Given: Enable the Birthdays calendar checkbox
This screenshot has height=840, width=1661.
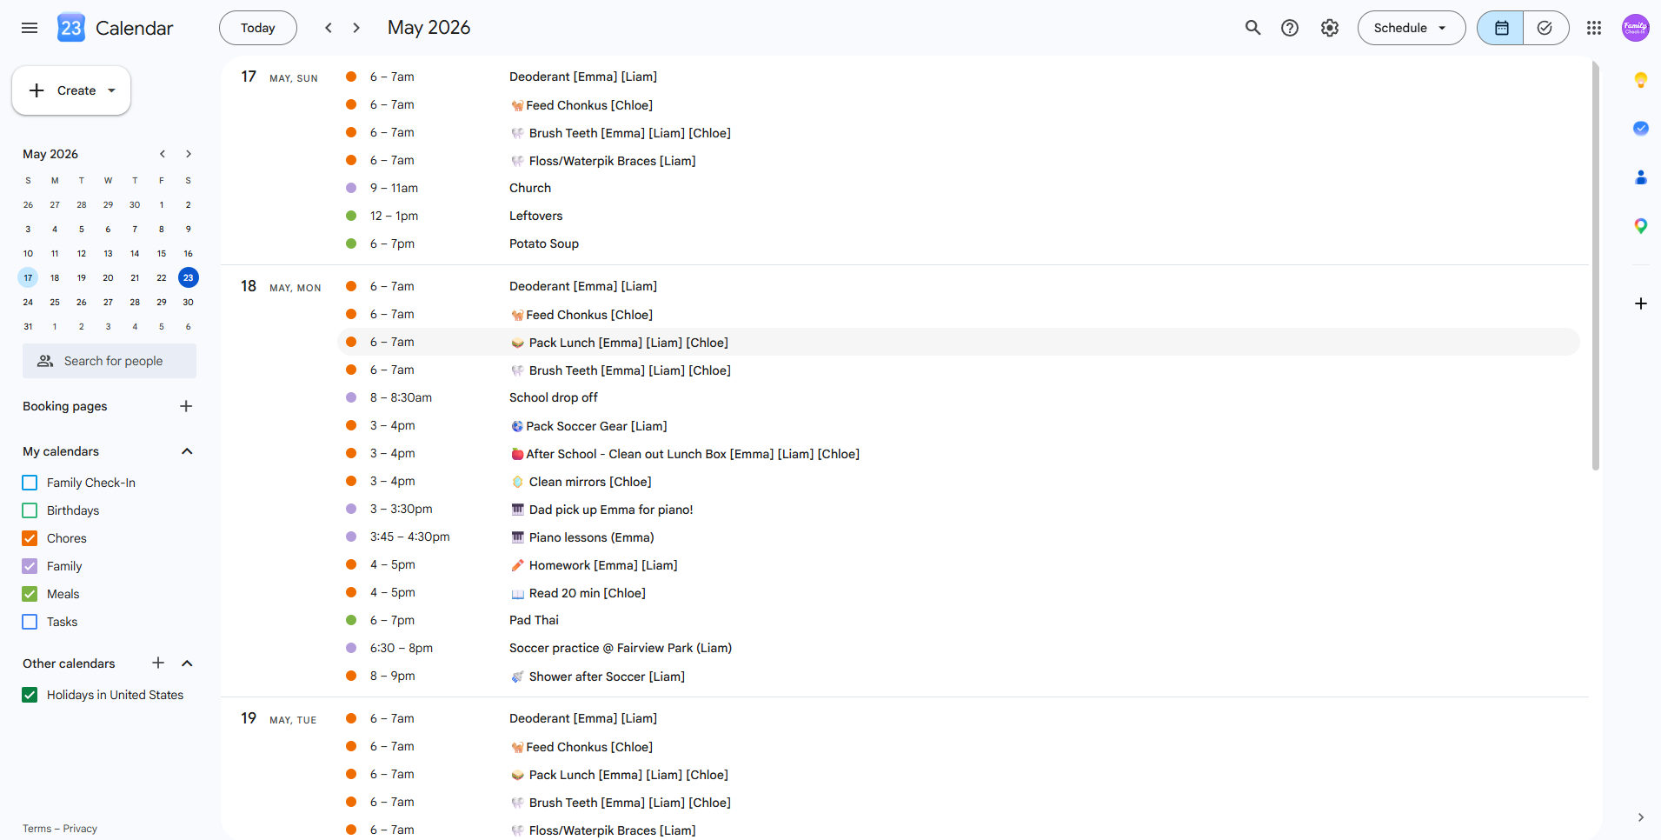Looking at the screenshot, I should coord(30,510).
